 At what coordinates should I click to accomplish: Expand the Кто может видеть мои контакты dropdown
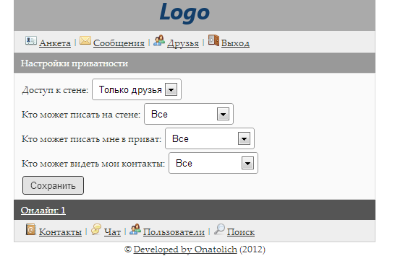pos(213,163)
